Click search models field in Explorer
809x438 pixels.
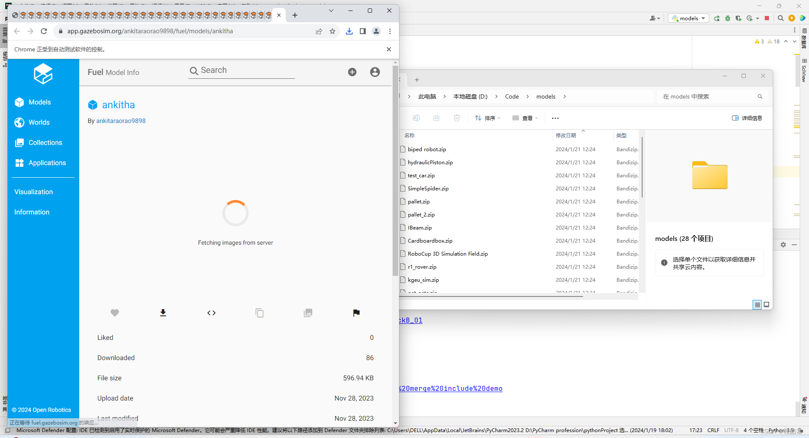pos(712,96)
